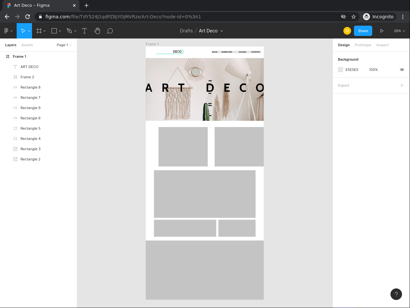Image resolution: width=410 pixels, height=308 pixels.
Task: Click the GALERIA nav text on canvas
Action: 242,52
